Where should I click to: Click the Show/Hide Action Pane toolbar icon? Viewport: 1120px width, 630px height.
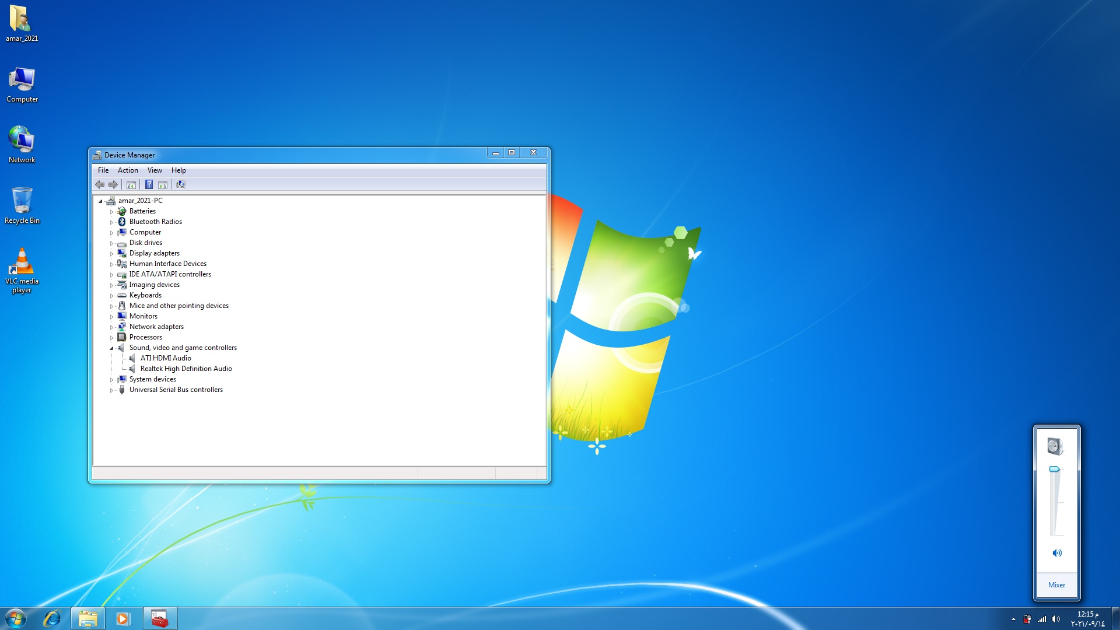click(163, 184)
